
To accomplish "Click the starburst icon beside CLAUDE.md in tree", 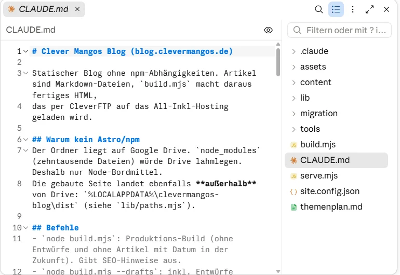I will pyautogui.click(x=294, y=160).
